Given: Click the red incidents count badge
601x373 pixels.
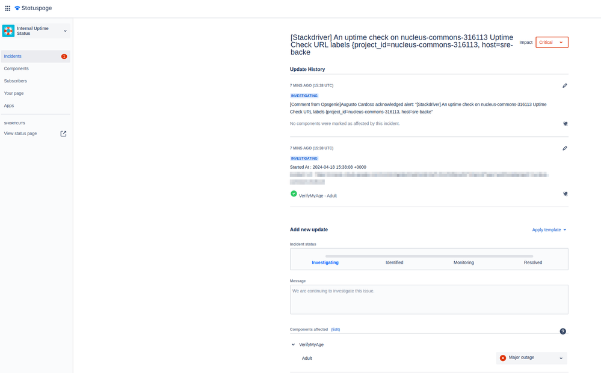Looking at the screenshot, I should pos(64,56).
